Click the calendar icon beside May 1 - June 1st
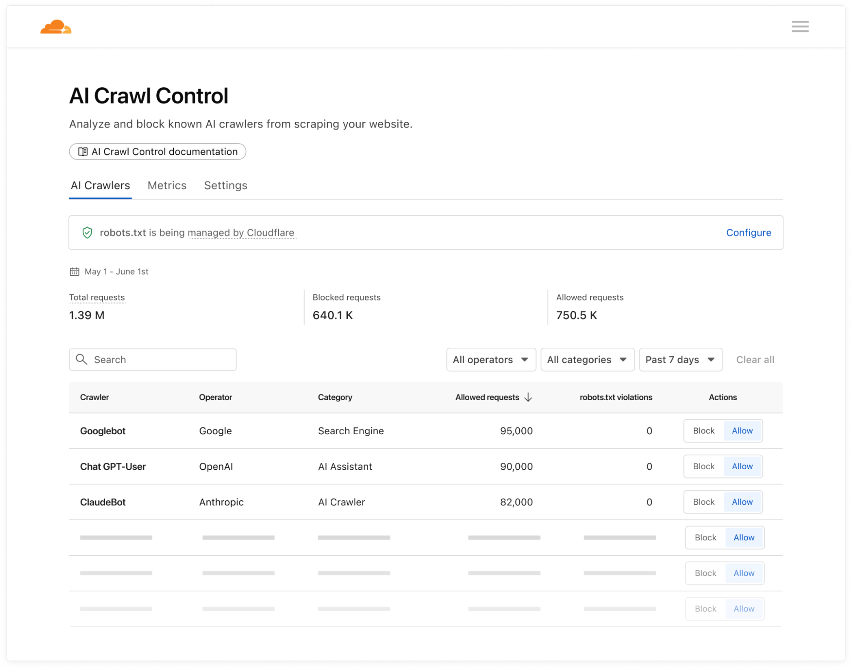This screenshot has height=669, width=852. point(75,271)
